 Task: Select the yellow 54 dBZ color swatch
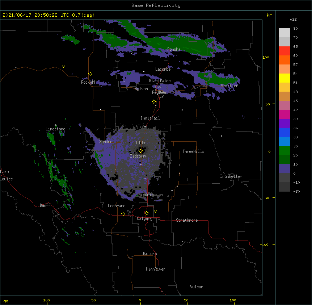284,78
